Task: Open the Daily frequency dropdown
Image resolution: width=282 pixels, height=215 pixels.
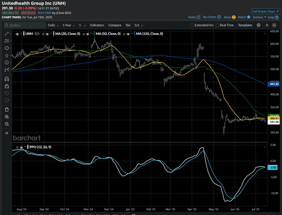Action: [53, 25]
